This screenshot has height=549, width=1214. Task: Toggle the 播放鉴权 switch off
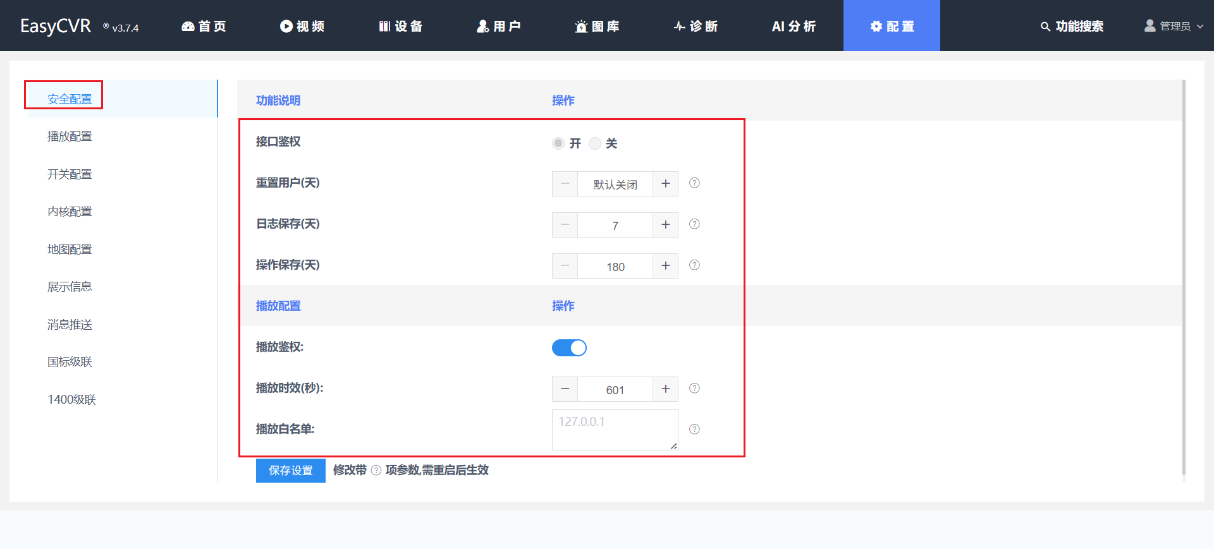[x=569, y=348]
